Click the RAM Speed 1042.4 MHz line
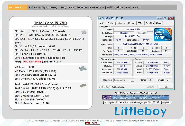 [43, 88]
